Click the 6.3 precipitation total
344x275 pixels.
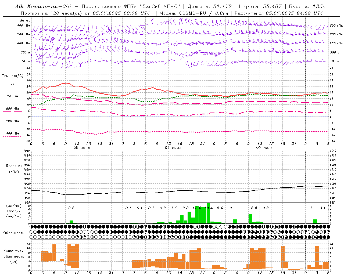[x=185, y=208]
